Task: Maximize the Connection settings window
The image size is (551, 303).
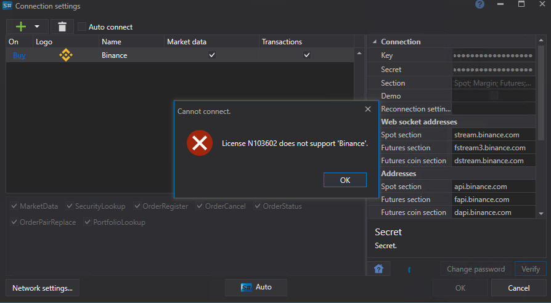Action: (521, 4)
